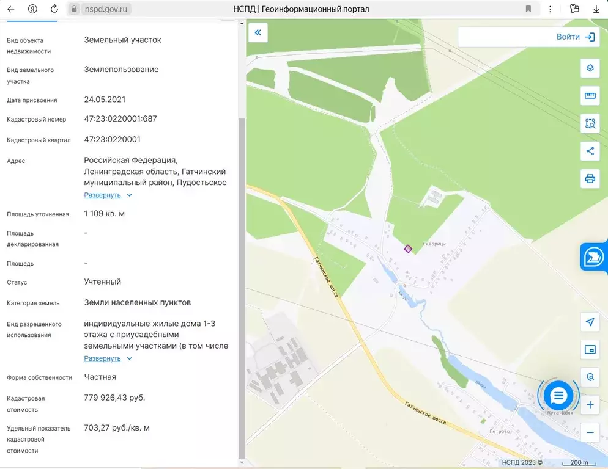
Task: Center map on my location
Action: pos(590,322)
